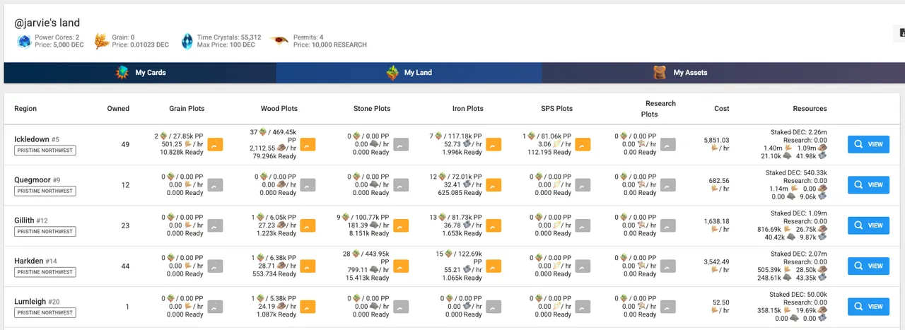Harvest Gillith stone plots orange button
Viewport: 905px width, 330px height.
[x=401, y=225]
